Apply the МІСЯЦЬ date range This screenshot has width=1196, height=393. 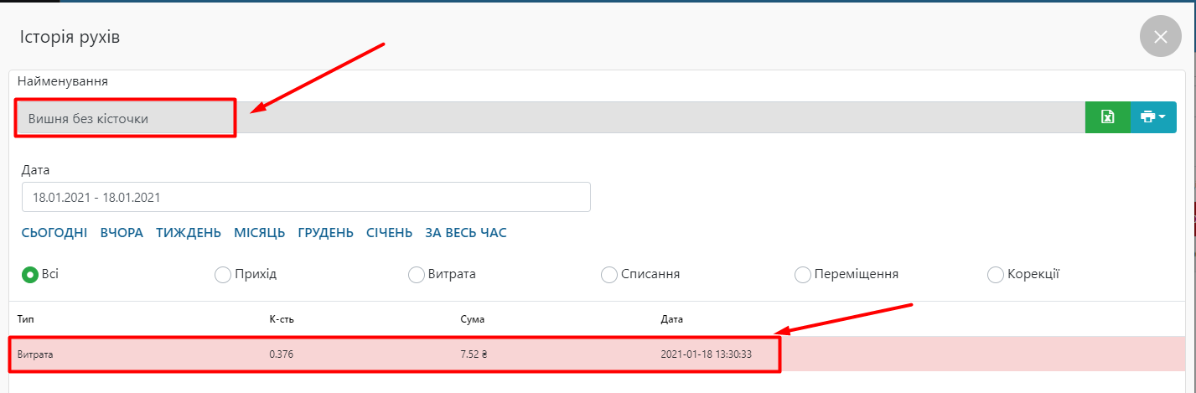pos(260,233)
